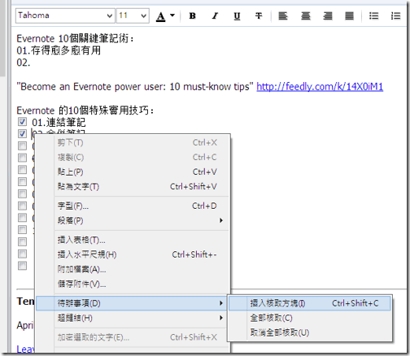The height and width of the screenshot is (356, 410).
Task: Open the font color dropdown arrow
Action: (172, 15)
